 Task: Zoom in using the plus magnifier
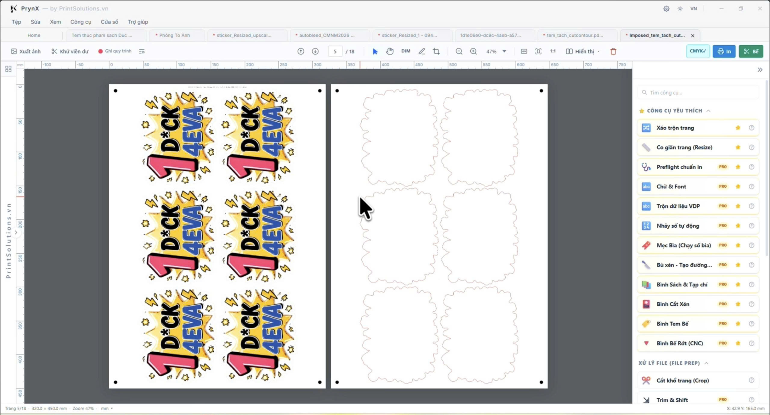[474, 51]
